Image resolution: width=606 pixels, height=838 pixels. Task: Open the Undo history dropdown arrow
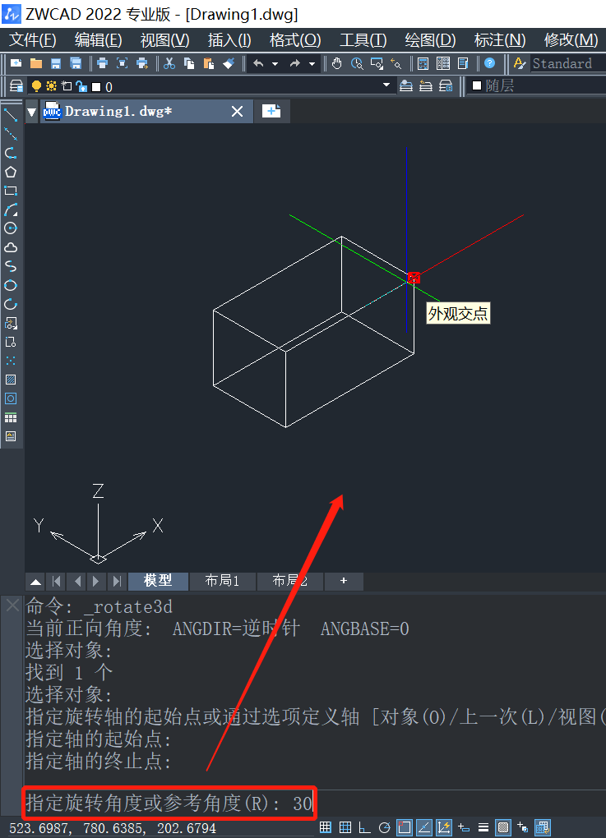coord(275,63)
